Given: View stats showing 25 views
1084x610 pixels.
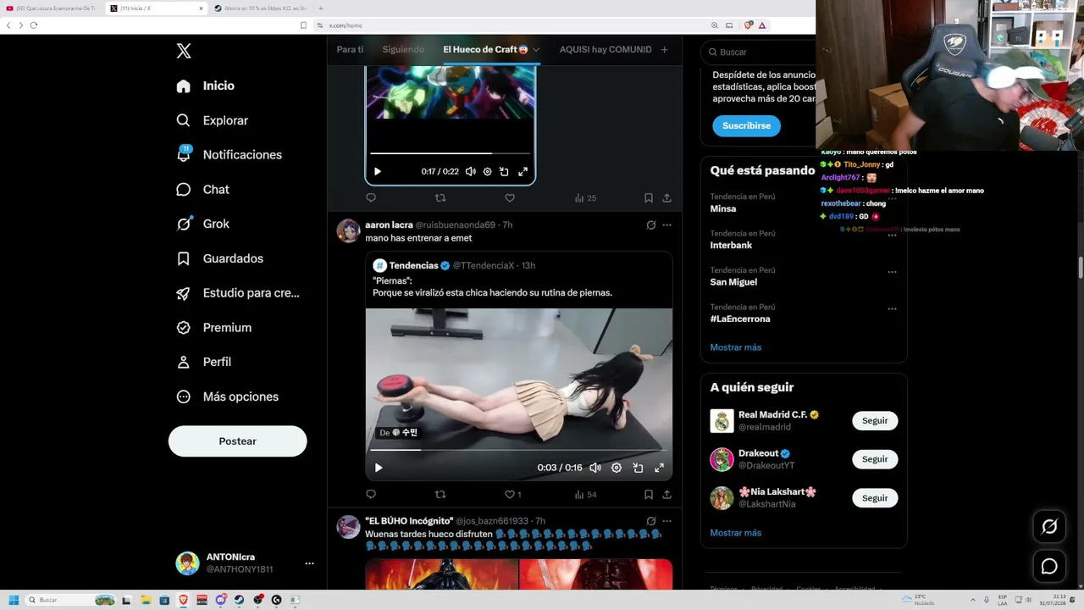Looking at the screenshot, I should point(585,198).
